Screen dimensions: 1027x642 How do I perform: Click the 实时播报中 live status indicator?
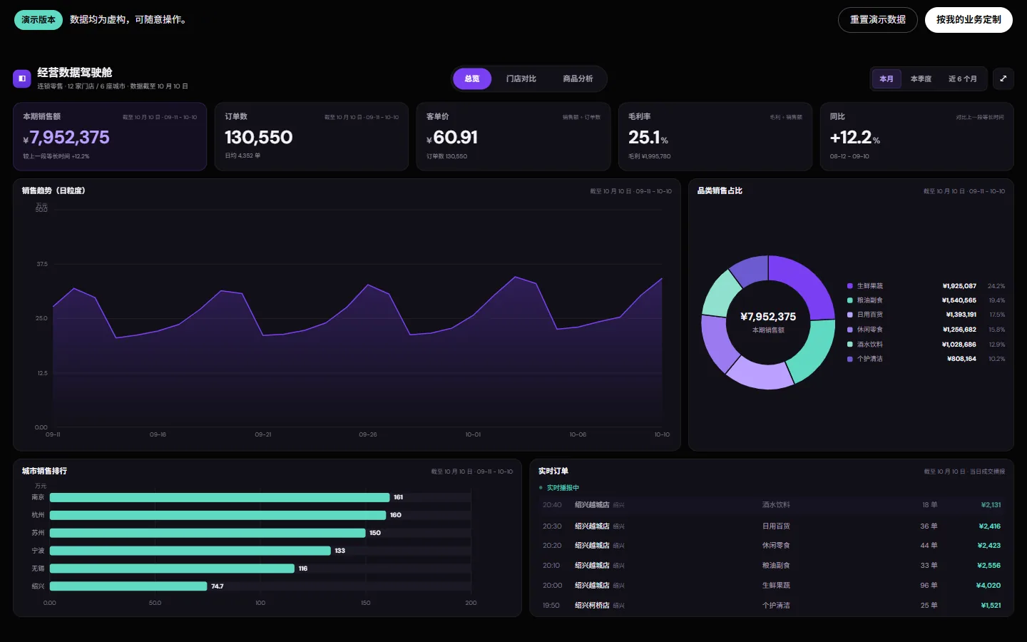point(559,488)
